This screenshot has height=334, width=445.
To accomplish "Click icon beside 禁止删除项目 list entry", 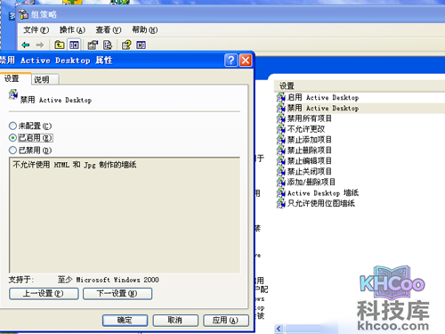I will 281,151.
